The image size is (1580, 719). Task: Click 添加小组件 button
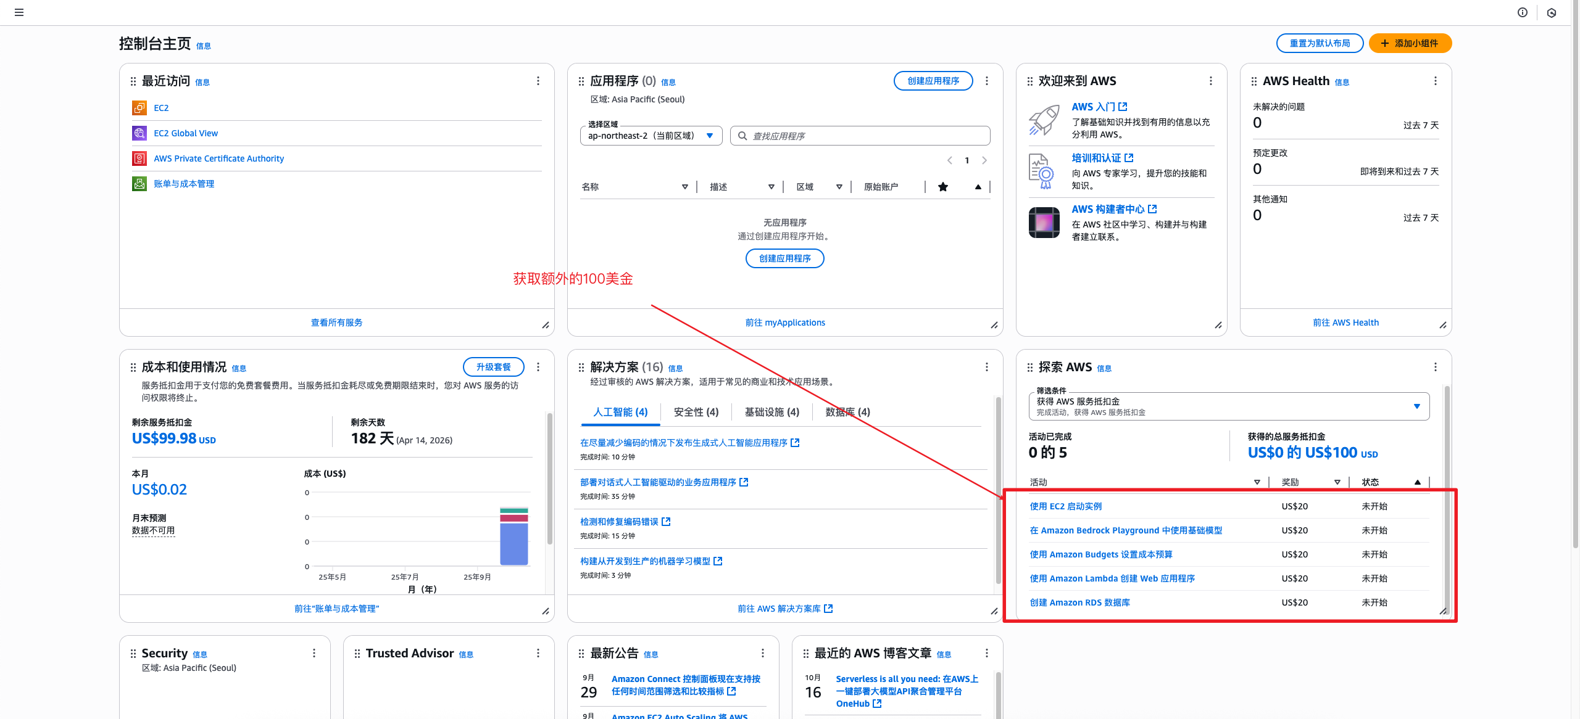1410,43
